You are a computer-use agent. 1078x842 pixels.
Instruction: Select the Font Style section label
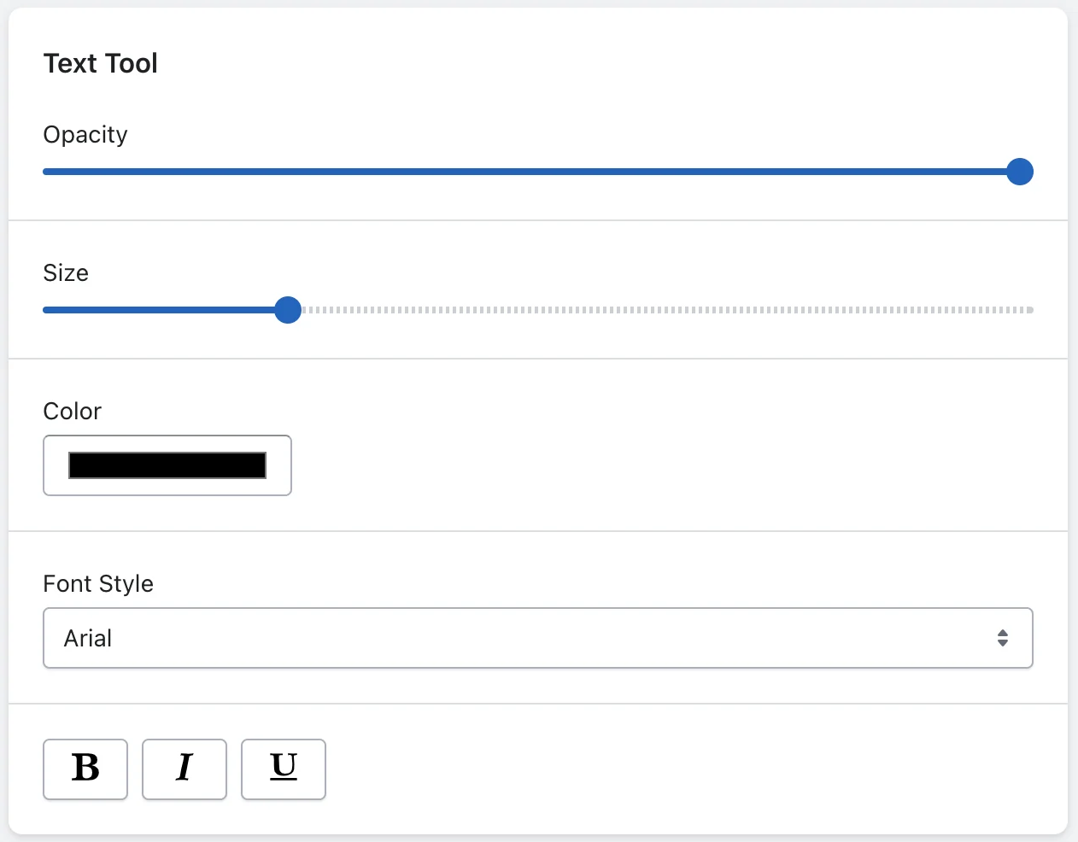coord(97,583)
